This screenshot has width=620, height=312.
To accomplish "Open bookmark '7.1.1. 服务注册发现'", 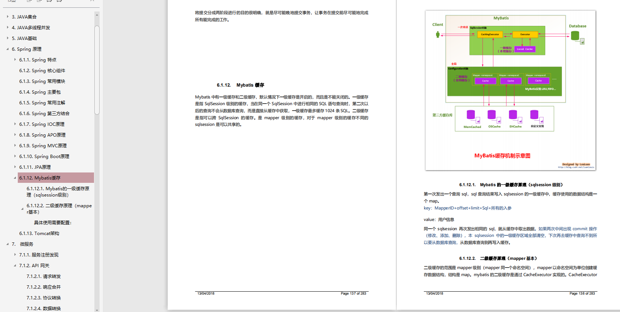I will [39, 255].
